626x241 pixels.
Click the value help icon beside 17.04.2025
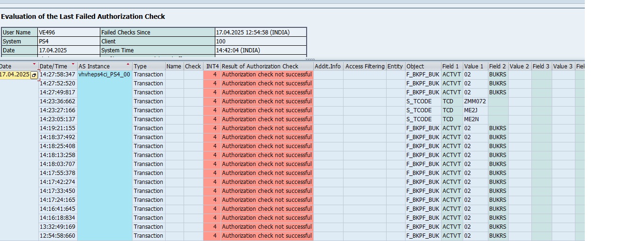34,75
